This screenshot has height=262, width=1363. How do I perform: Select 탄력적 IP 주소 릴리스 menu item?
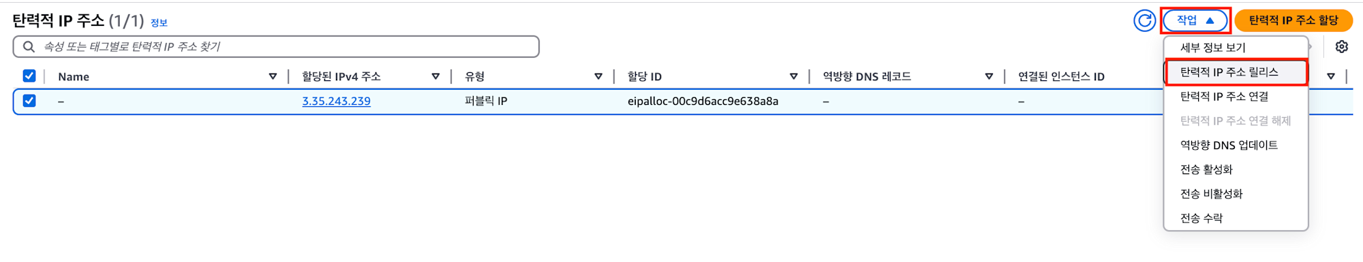[x=1236, y=72]
